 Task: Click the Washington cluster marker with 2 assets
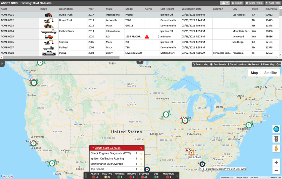coord(34,83)
